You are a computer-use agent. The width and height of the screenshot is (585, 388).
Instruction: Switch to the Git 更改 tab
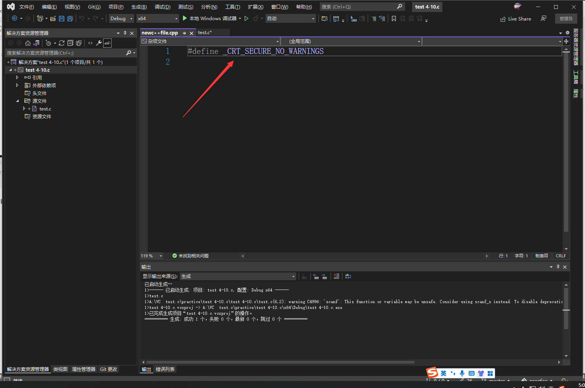coord(109,369)
